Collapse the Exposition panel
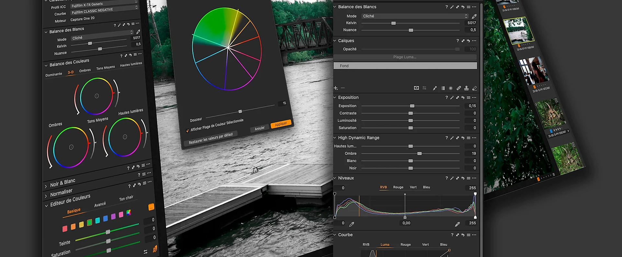The width and height of the screenshot is (622, 257). pyautogui.click(x=335, y=97)
